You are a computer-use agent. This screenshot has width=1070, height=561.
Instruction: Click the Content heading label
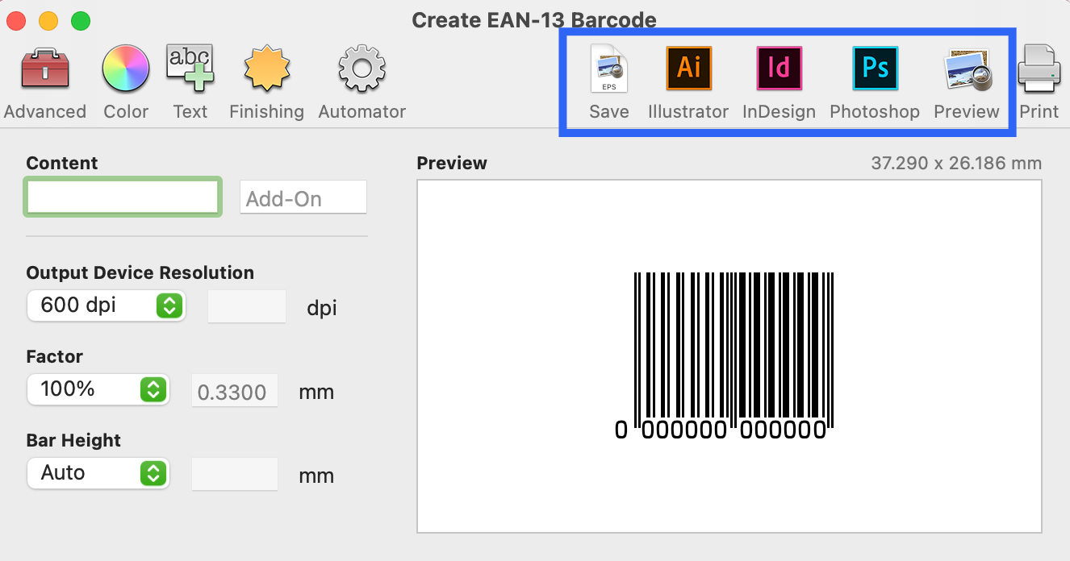tap(62, 163)
